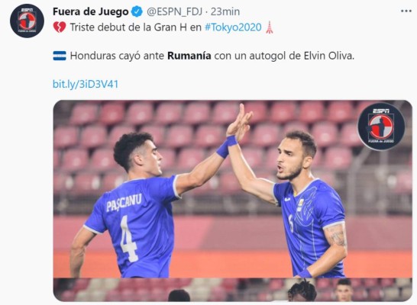417x305 pixels.
Task: Click the broken heart emoji
Action: (x=60, y=27)
